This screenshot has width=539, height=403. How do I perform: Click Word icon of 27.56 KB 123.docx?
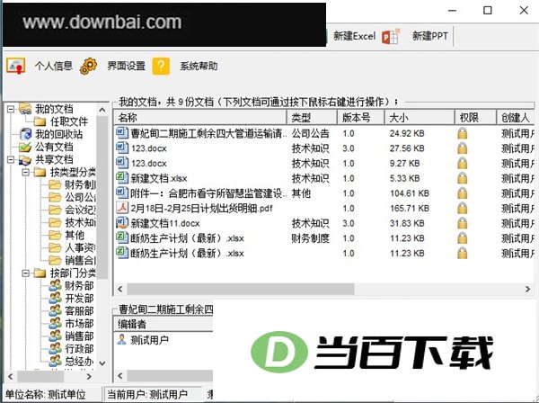(x=122, y=148)
